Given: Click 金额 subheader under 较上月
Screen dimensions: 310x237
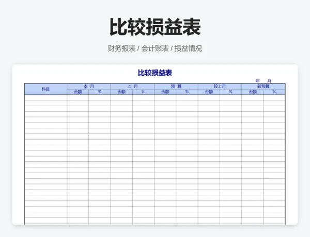Looking at the screenshot, I should (209, 92).
